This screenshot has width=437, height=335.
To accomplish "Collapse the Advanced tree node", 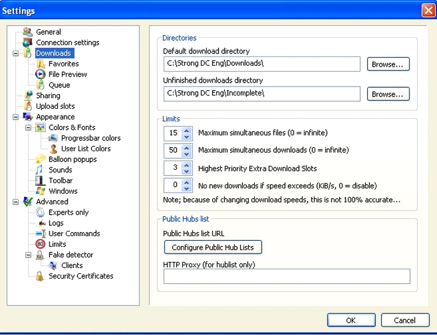I will point(16,202).
